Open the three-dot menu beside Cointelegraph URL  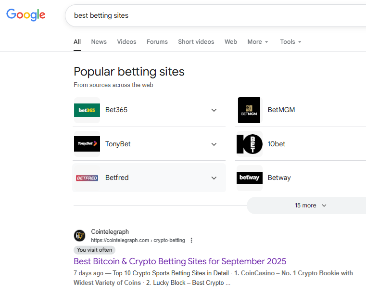pyautogui.click(x=191, y=240)
